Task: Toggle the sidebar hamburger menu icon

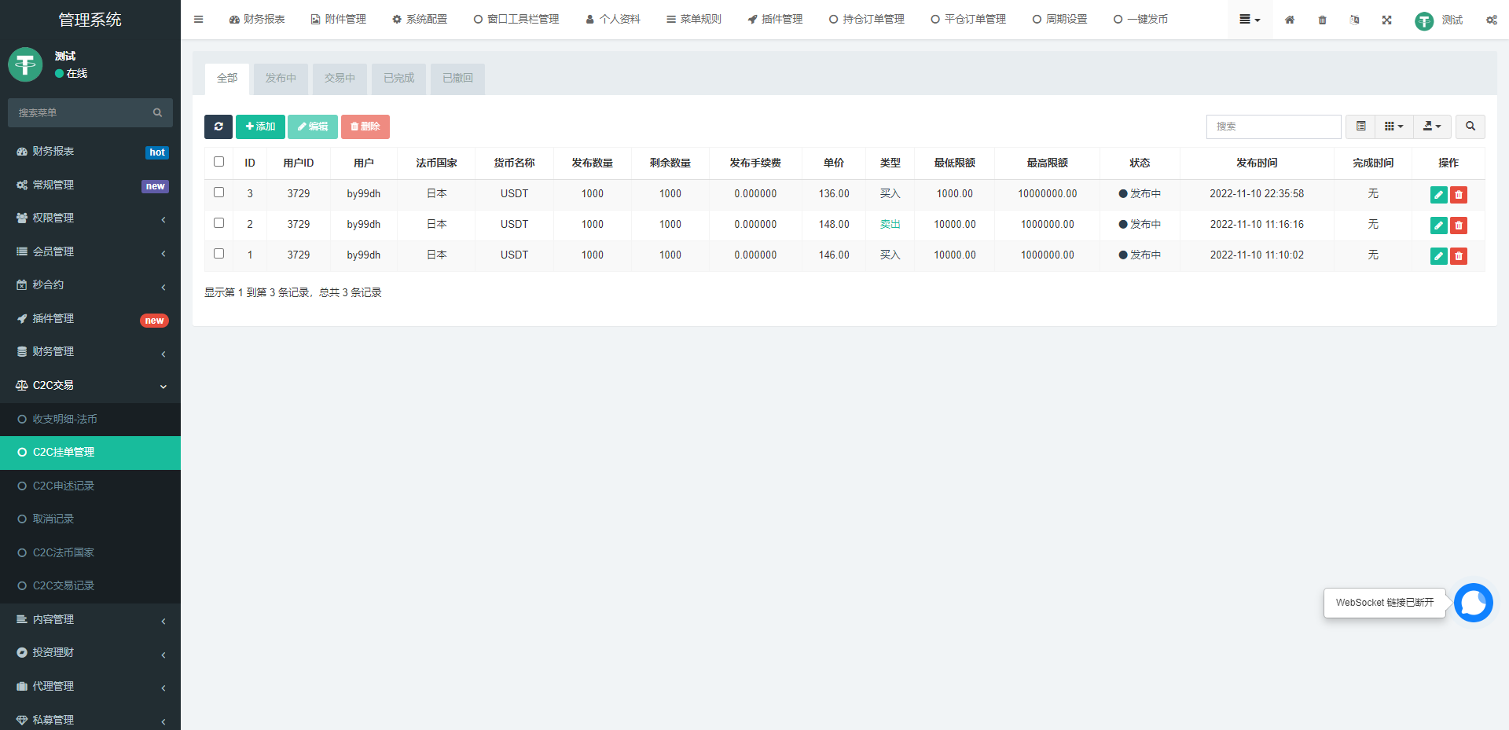Action: (x=198, y=20)
